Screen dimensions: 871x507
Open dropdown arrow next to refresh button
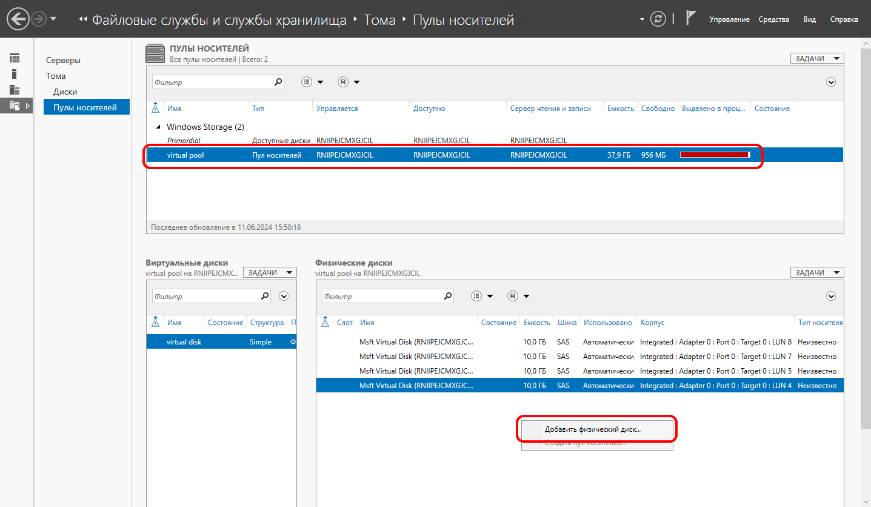(x=642, y=19)
